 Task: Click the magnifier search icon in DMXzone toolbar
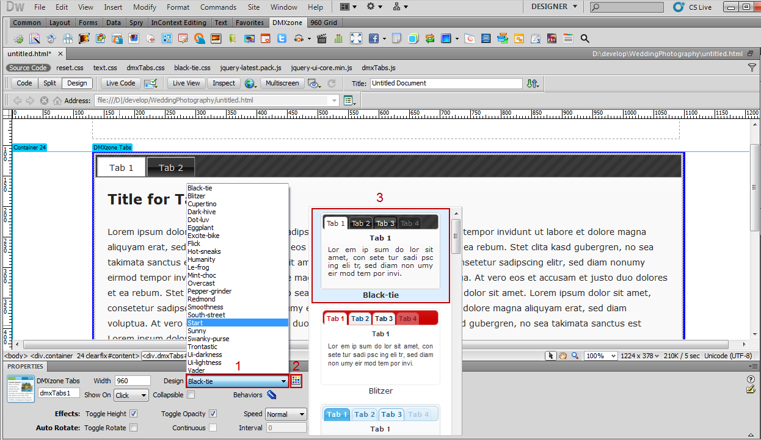pos(584,38)
